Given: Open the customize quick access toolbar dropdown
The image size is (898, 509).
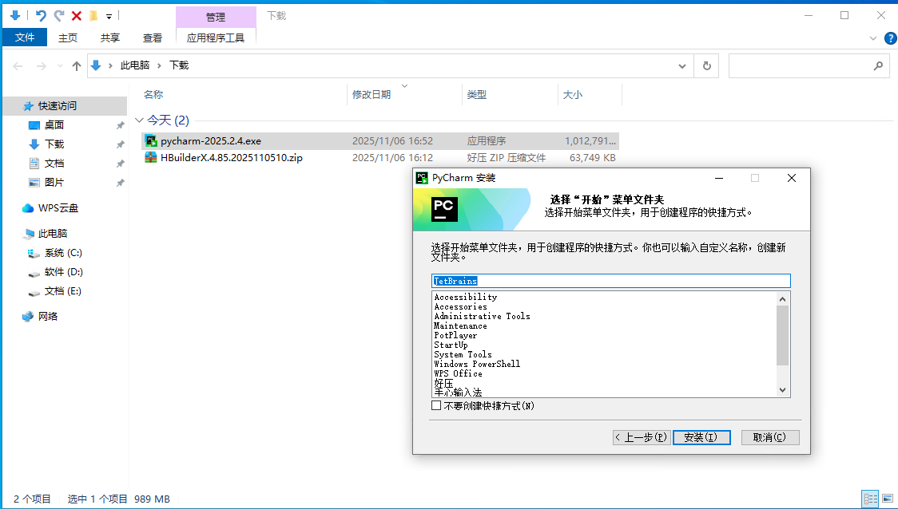Looking at the screenshot, I should pos(109,15).
